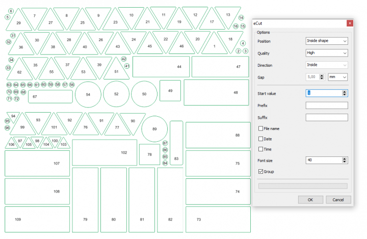Image resolution: width=367 pixels, height=239 pixels.
Task: Click the Start value spinner arrows
Action: pyautogui.click(x=345, y=93)
